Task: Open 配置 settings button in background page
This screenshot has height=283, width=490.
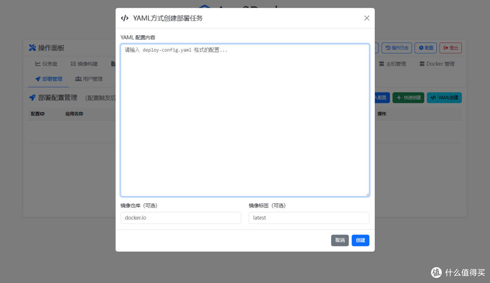Action: pos(426,48)
